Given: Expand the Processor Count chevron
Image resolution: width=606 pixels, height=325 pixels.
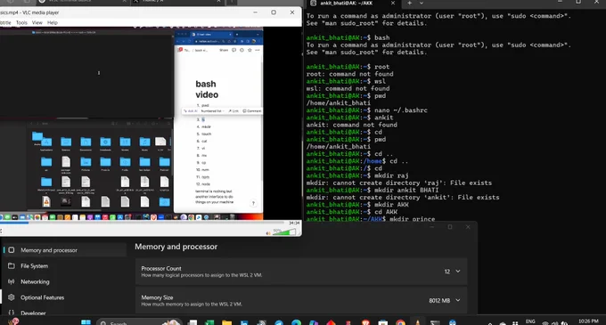Looking at the screenshot, I should 458,272.
